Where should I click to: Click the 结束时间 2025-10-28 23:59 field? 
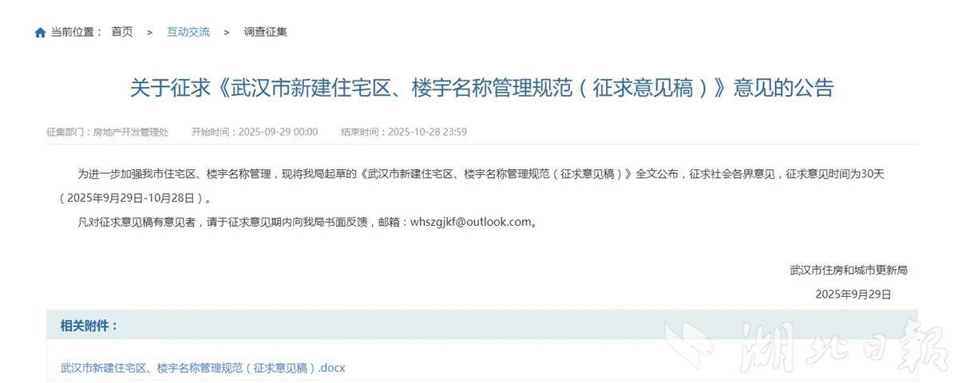pyautogui.click(x=404, y=132)
